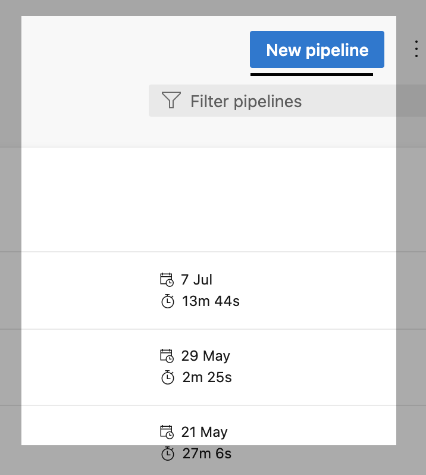Click the stopwatch icon beside 2m 25s
This screenshot has height=475, width=426.
tap(168, 377)
